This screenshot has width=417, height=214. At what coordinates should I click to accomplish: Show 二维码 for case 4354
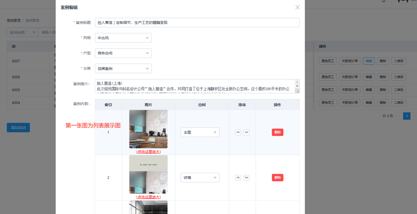(x=399, y=103)
